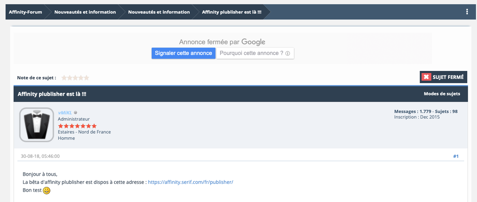Click the Administrateur label
477x202 pixels.
click(x=74, y=119)
